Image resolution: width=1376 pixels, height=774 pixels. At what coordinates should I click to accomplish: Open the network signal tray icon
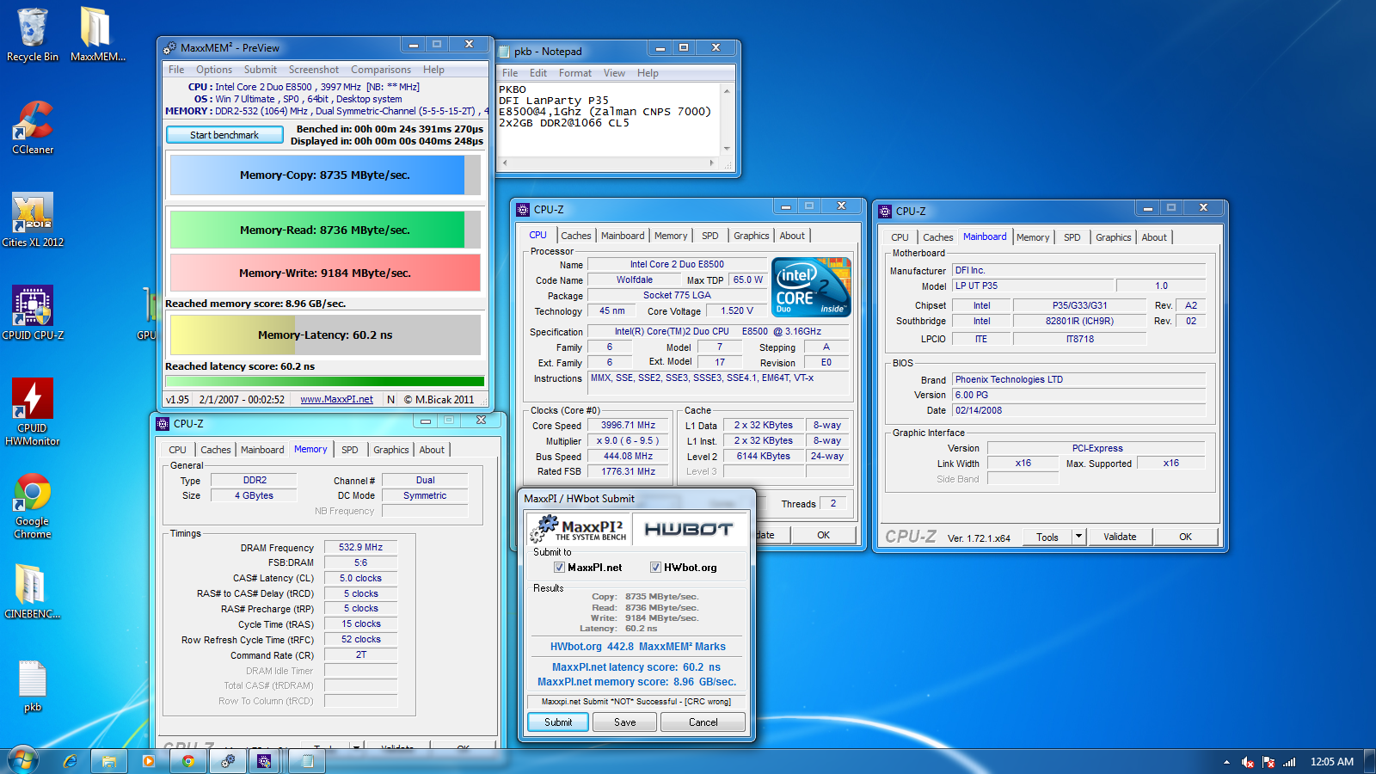[x=1289, y=762]
